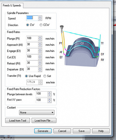
Task: Click the Pf label on the diagram
Action: [x=60, y=43]
